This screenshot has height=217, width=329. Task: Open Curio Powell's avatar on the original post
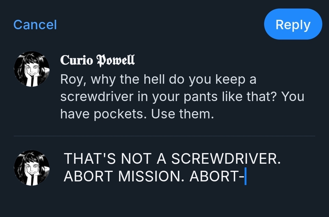[x=32, y=69]
